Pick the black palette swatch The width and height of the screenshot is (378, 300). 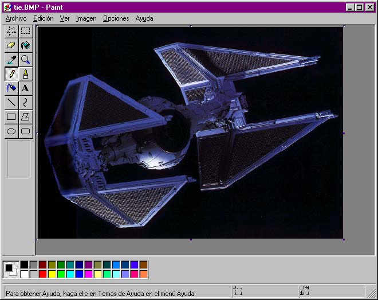click(24, 265)
